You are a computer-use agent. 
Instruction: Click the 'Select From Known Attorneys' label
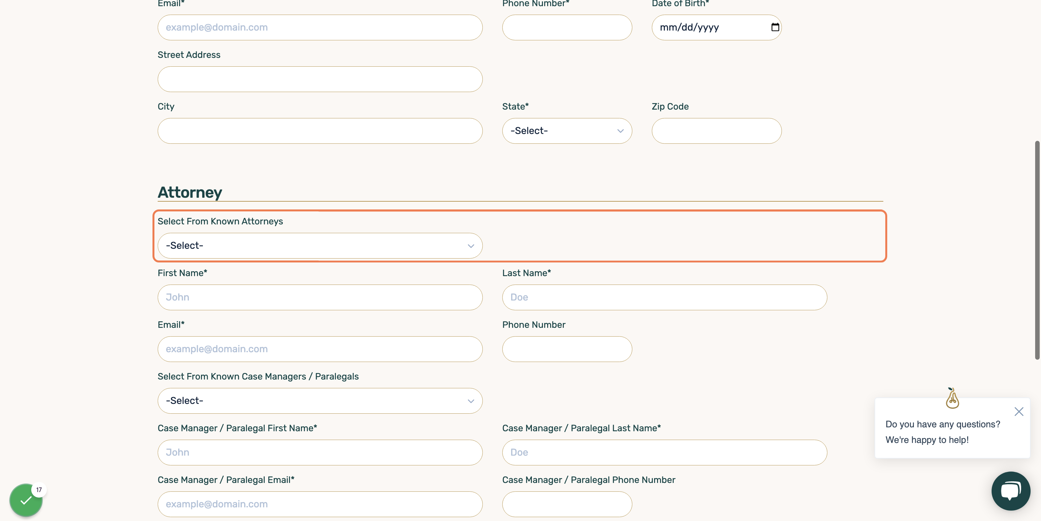coord(220,221)
